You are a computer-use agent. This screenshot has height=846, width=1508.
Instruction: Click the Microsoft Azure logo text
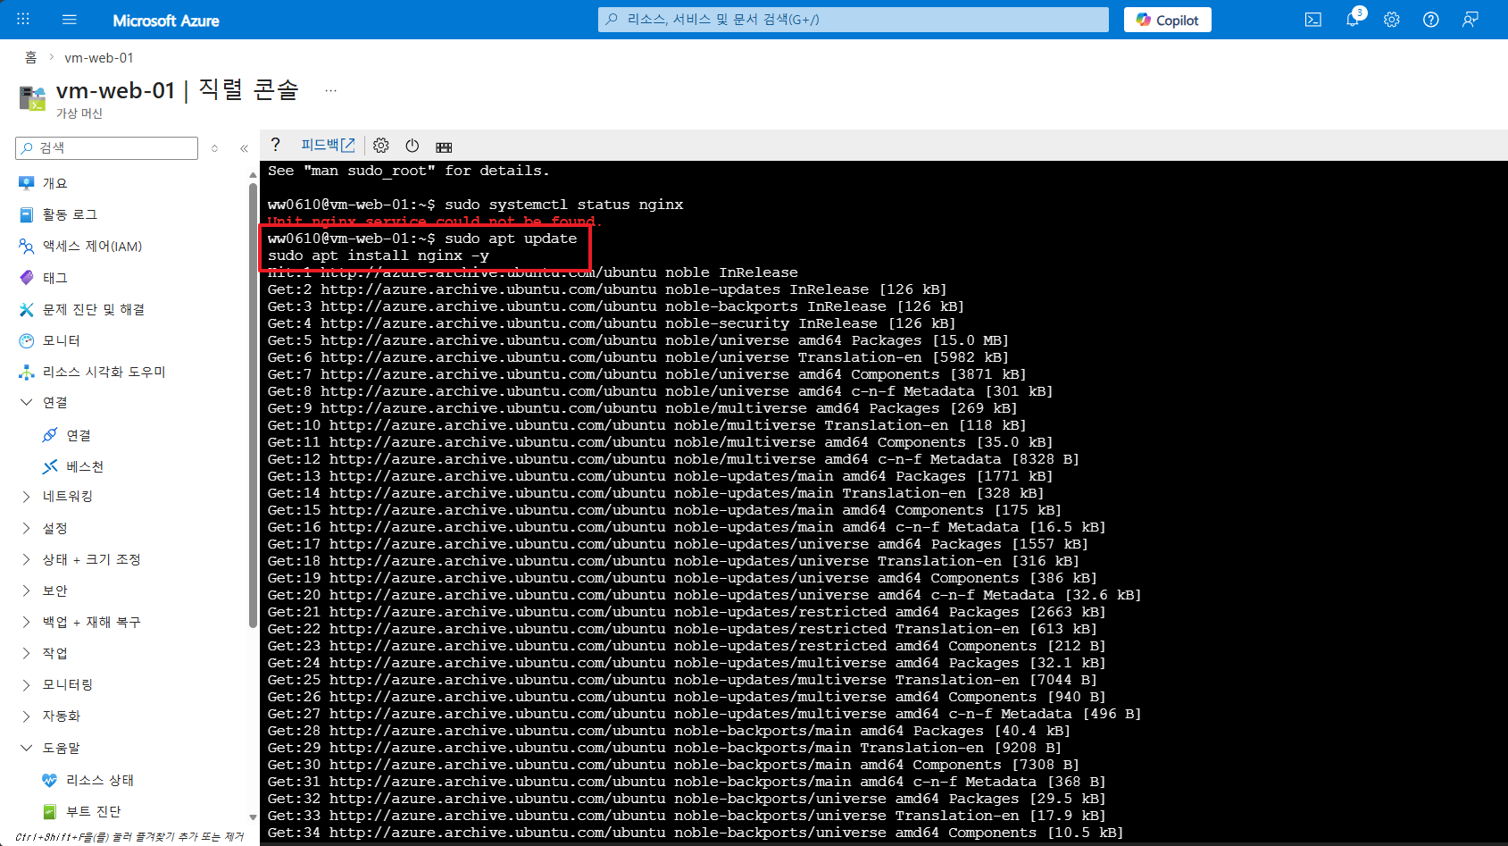tap(166, 20)
